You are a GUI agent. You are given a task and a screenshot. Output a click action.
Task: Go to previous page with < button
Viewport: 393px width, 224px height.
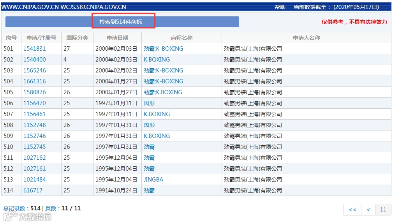tap(368, 210)
